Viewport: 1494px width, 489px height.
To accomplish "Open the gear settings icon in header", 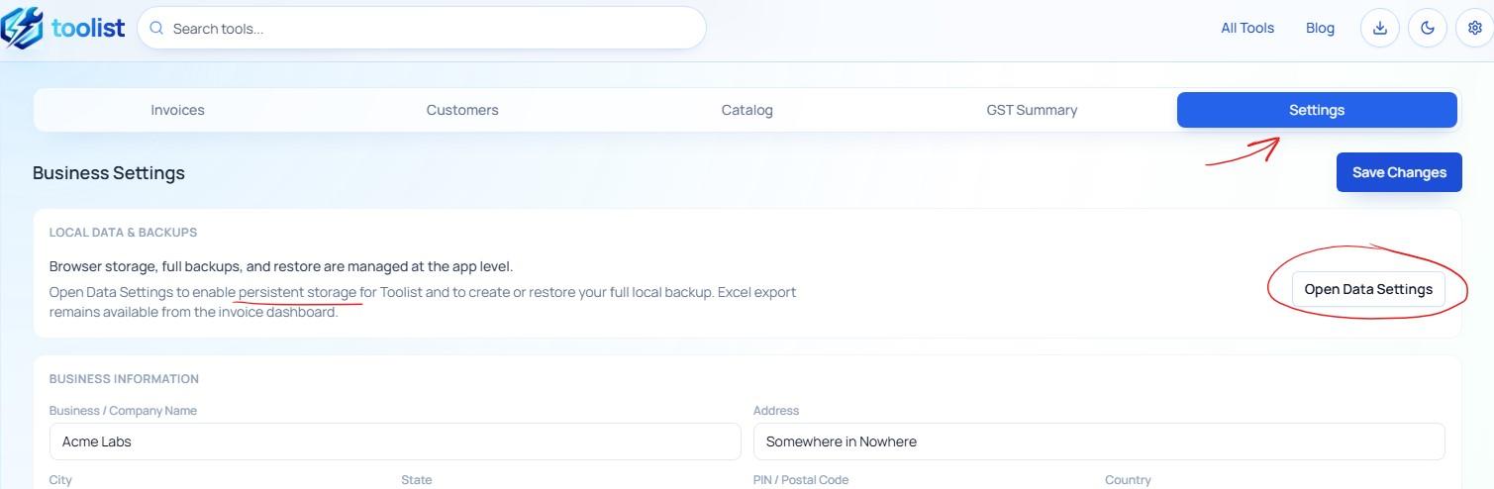I will tap(1474, 29).
